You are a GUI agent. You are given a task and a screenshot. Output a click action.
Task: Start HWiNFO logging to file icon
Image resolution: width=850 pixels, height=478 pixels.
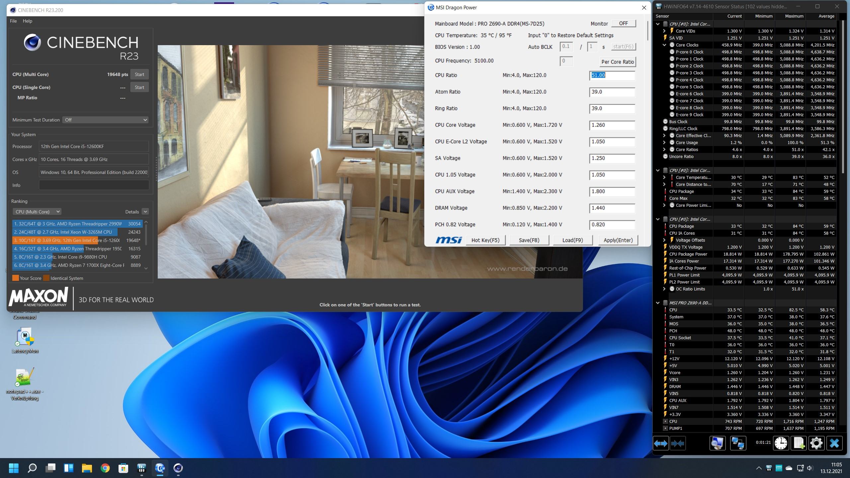[799, 443]
